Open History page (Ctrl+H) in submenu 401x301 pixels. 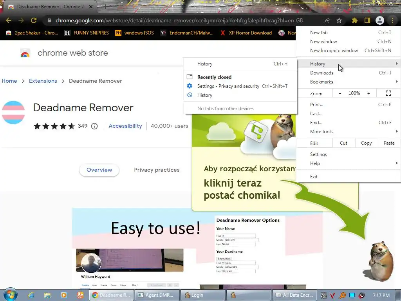point(240,64)
